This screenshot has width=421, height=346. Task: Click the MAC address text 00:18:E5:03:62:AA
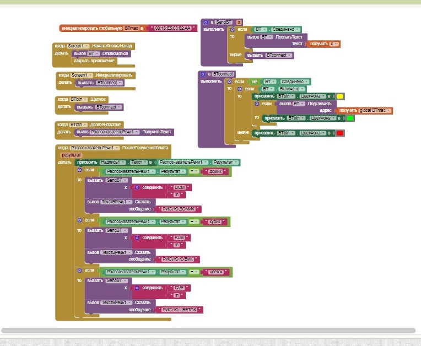tap(172, 28)
